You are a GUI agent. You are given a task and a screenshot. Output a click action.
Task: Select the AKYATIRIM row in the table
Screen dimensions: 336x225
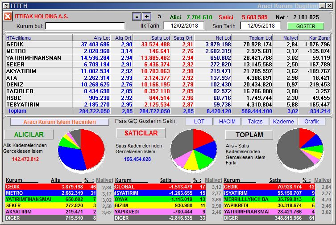click(168, 71)
